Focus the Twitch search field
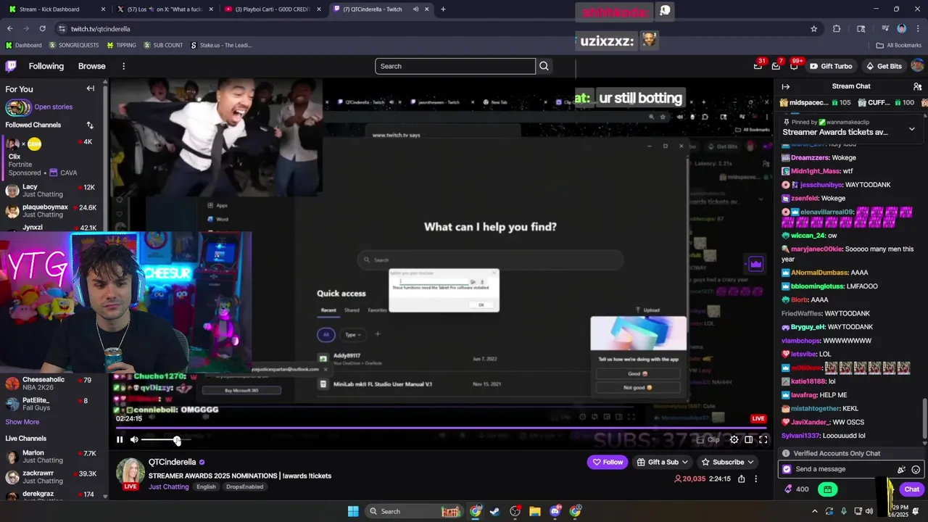The height and width of the screenshot is (522, 928). [x=455, y=66]
